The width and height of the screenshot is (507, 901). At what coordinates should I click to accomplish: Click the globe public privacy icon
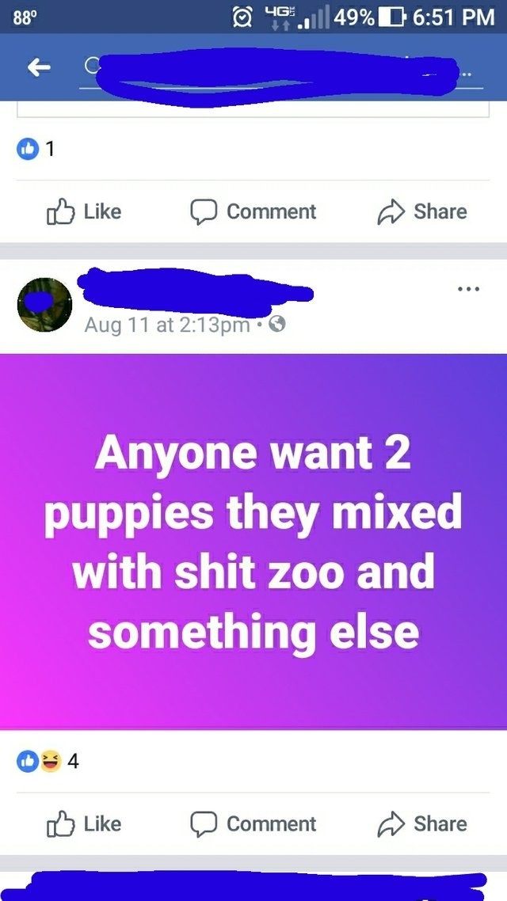[277, 325]
